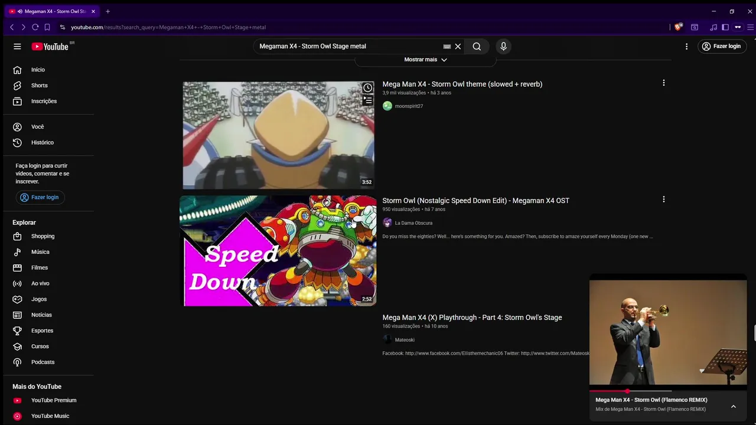Go to the YouTube home logo
This screenshot has height=425, width=756.
point(50,46)
